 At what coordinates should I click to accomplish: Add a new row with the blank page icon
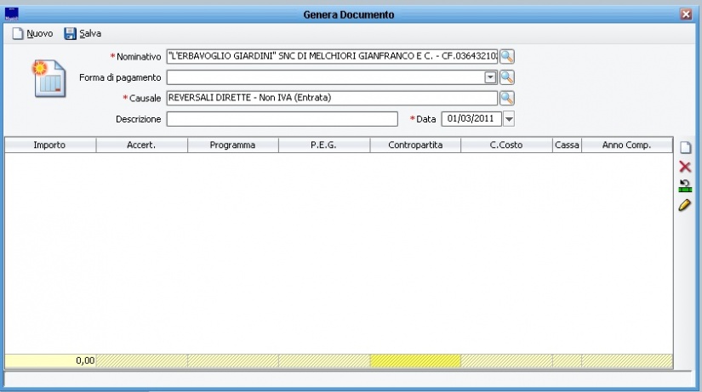[x=685, y=148]
